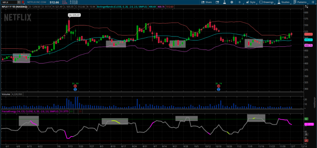
Task: Click the blue lightbulb icon under $1.59
Action: click(x=75, y=89)
